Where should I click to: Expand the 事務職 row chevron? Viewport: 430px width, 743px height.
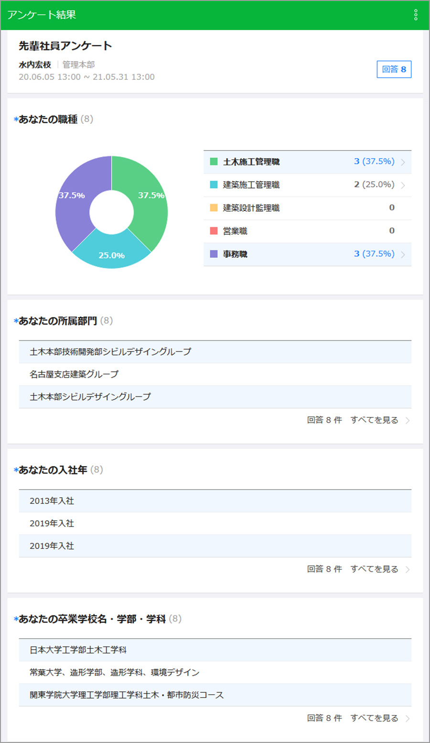tap(403, 254)
